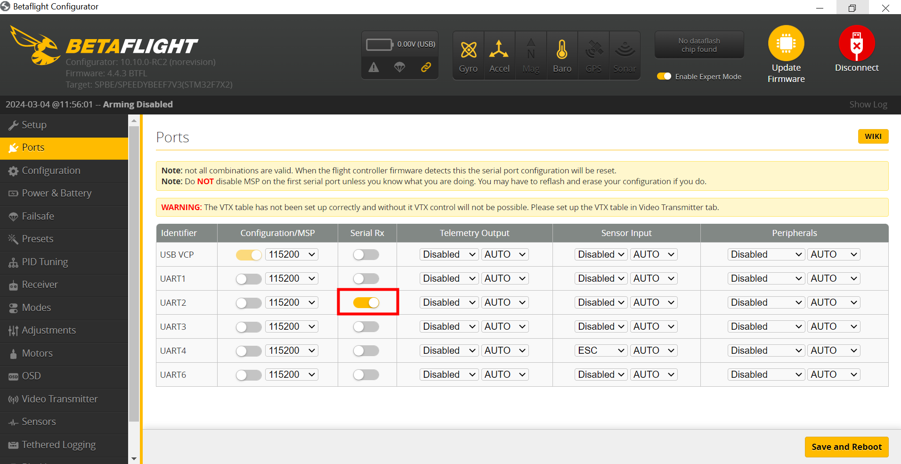Open UART4 Peripherals Disabled dropdown

766,350
